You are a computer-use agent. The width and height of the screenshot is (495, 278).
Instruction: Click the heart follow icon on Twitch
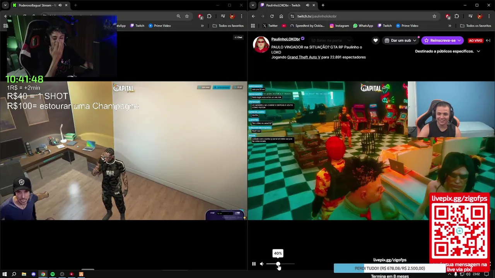(376, 41)
